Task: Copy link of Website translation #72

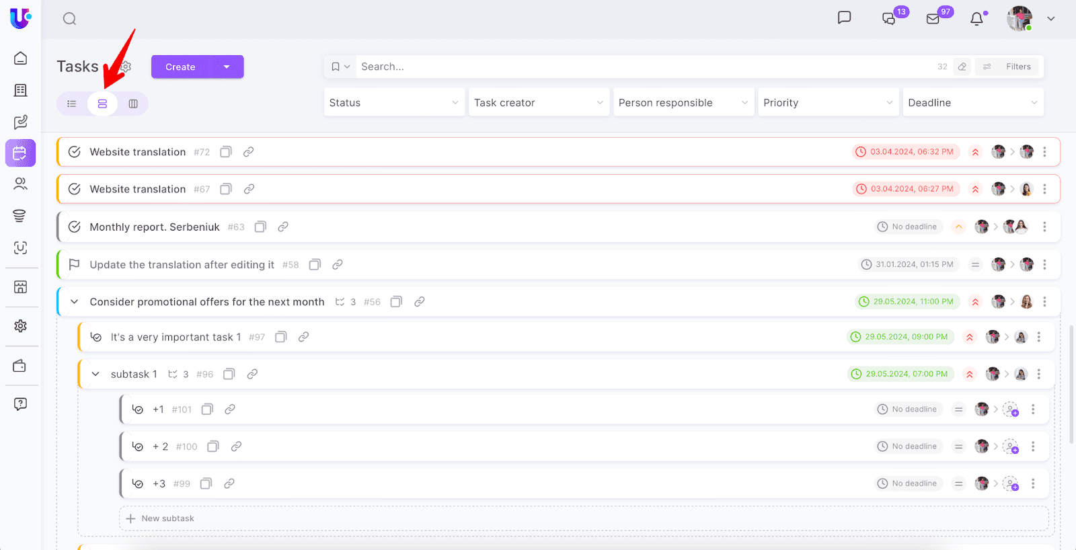Action: [248, 152]
